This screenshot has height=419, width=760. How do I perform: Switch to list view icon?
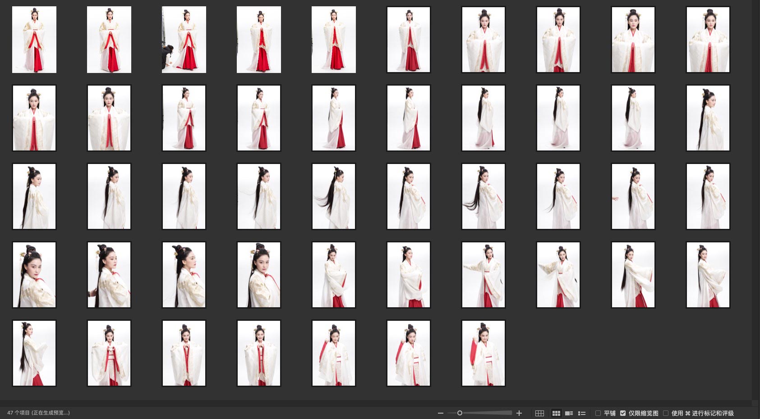click(582, 413)
